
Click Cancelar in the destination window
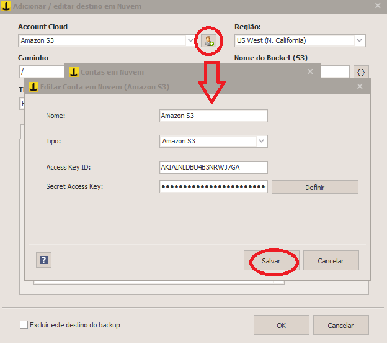tap(341, 325)
